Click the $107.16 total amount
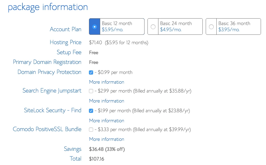 point(96,159)
